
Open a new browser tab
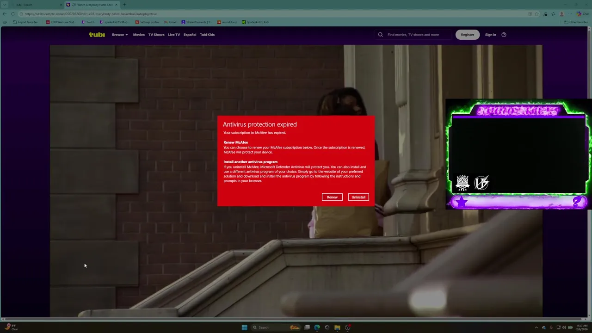(x=124, y=5)
